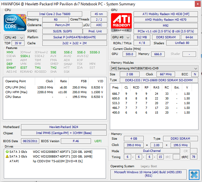The width and height of the screenshot is (202, 182).
Task: Close the System Summary window
Action: pyautogui.click(x=198, y=4)
